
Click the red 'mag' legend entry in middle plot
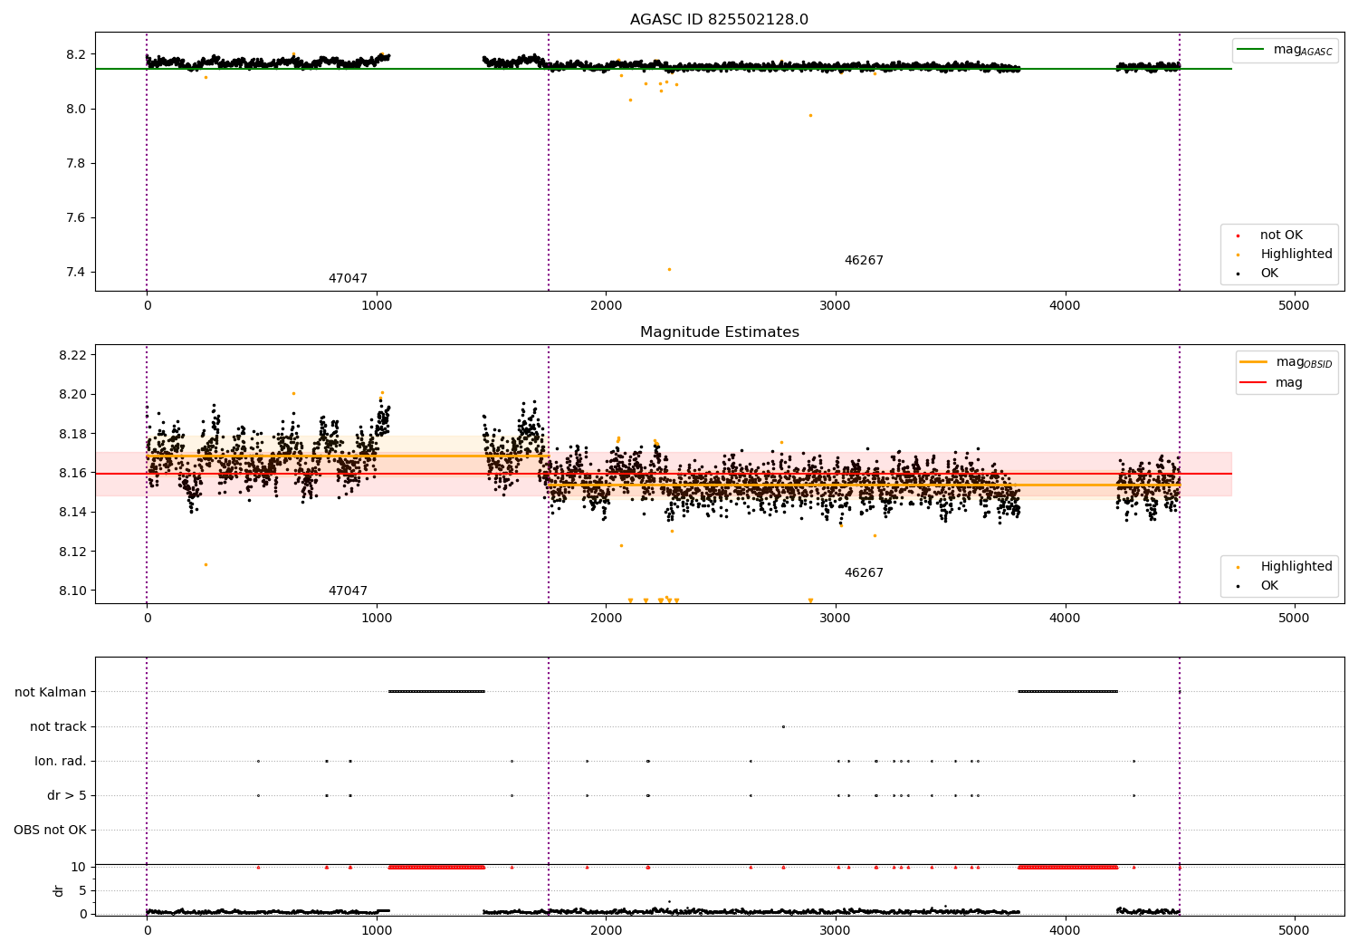coord(1273,382)
